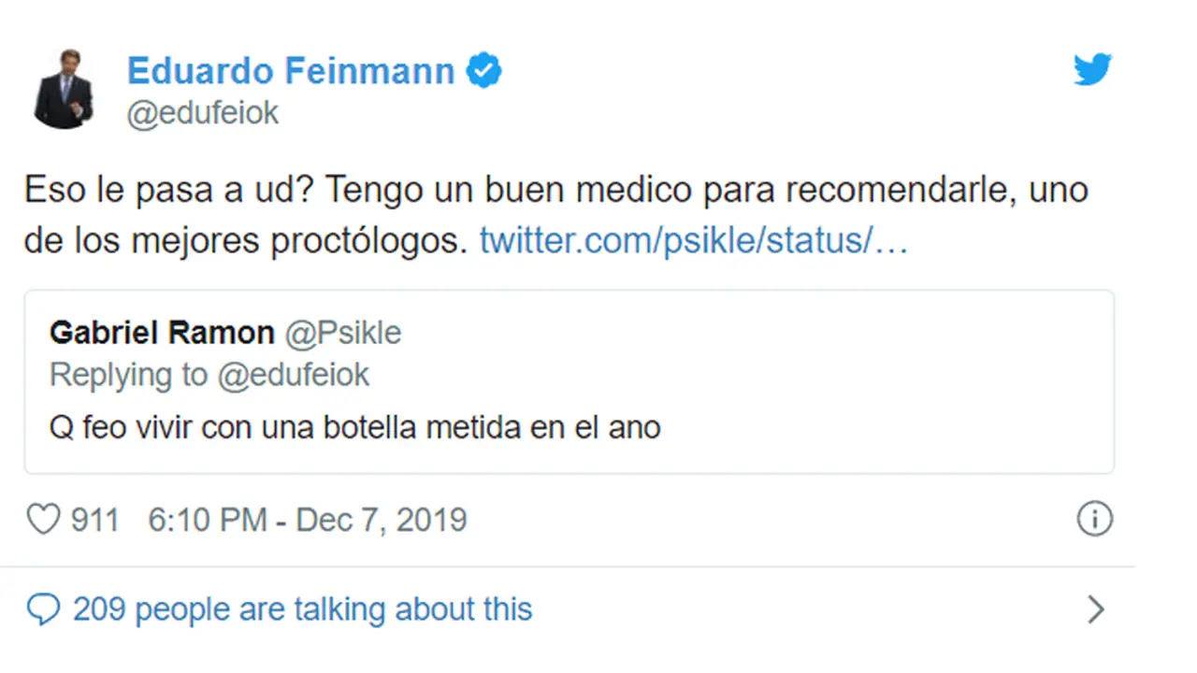Click the tweet text 'de los mejores proctólogos'

pyautogui.click(x=244, y=241)
